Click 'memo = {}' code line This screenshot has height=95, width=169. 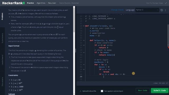click(x=95, y=36)
